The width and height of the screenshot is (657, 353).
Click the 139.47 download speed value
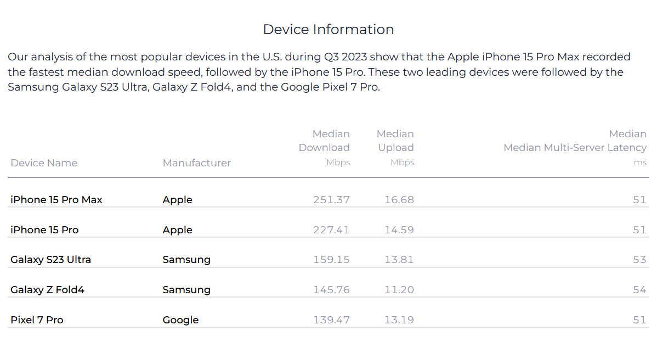point(331,320)
